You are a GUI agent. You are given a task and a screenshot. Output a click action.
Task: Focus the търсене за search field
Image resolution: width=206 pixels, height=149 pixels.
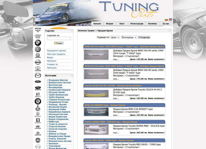point(59,38)
